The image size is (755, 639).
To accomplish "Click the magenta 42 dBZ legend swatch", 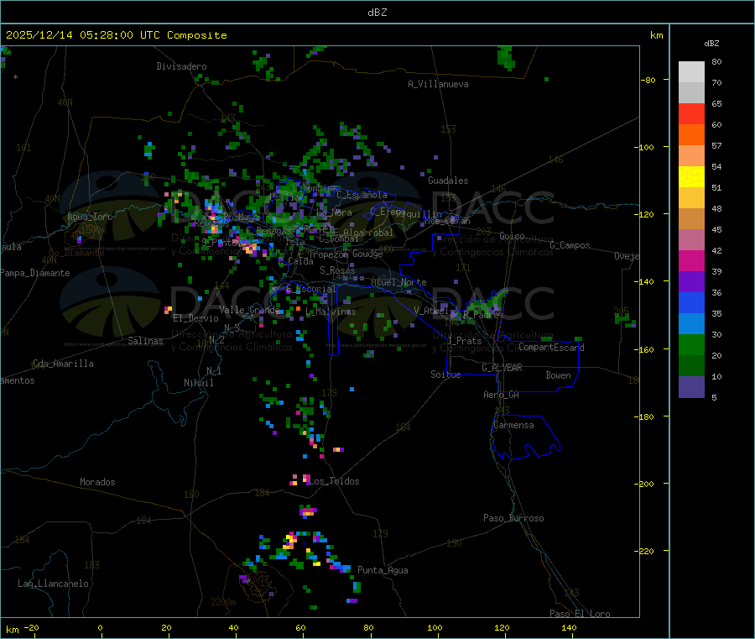I will click(691, 260).
